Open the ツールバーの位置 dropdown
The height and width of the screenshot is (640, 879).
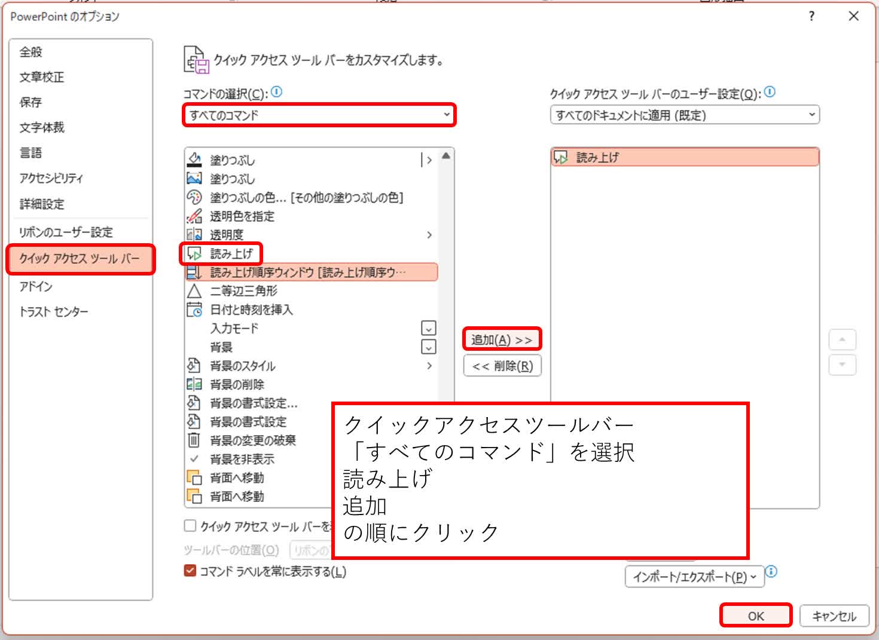pyautogui.click(x=310, y=550)
